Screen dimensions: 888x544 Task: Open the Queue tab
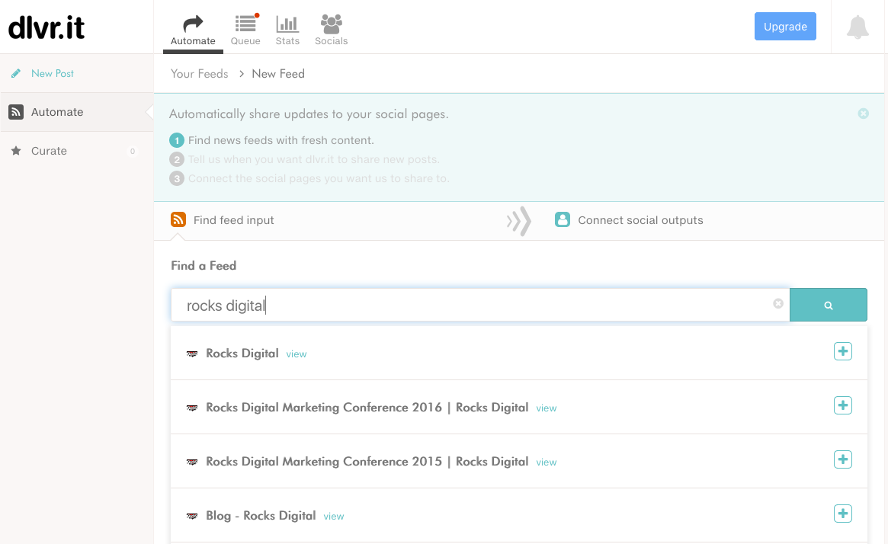coord(245,30)
